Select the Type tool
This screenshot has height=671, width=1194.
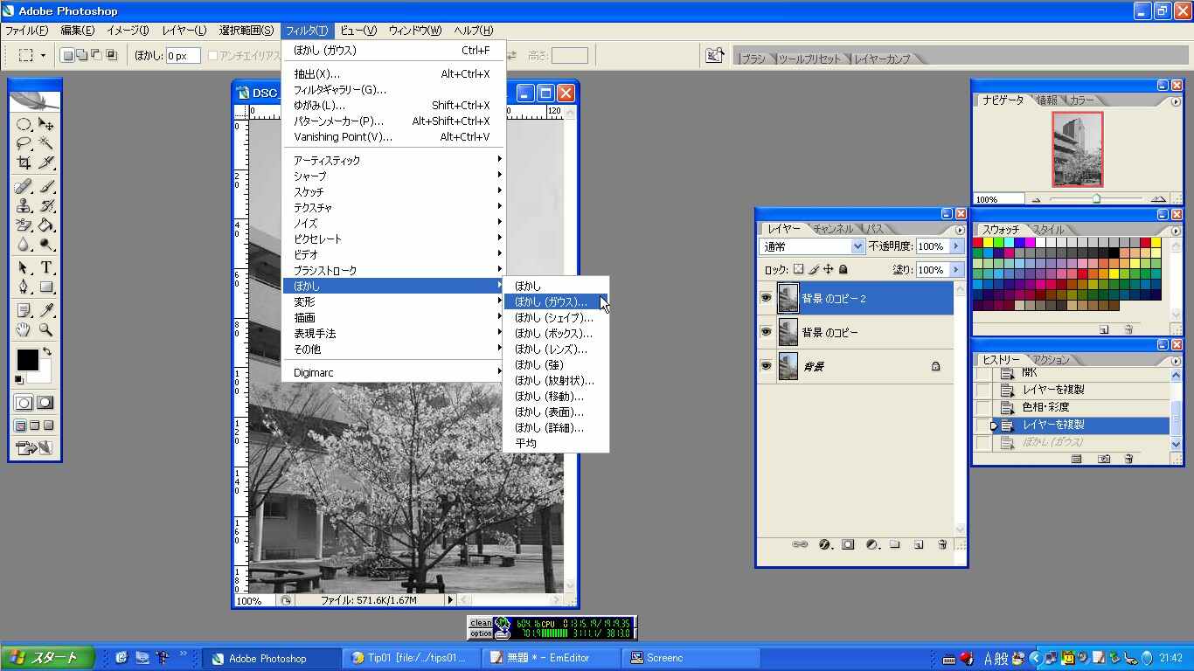pyautogui.click(x=46, y=268)
